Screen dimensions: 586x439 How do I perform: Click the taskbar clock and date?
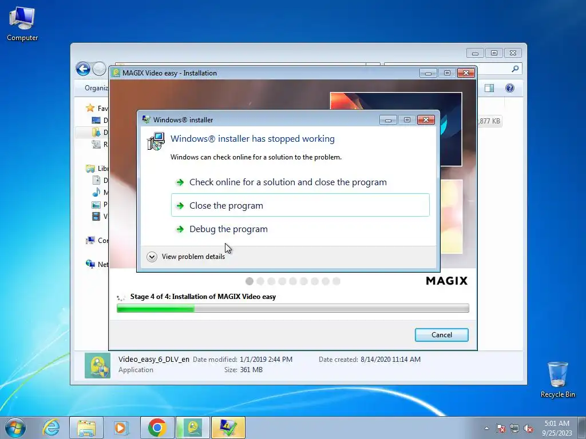click(x=557, y=428)
